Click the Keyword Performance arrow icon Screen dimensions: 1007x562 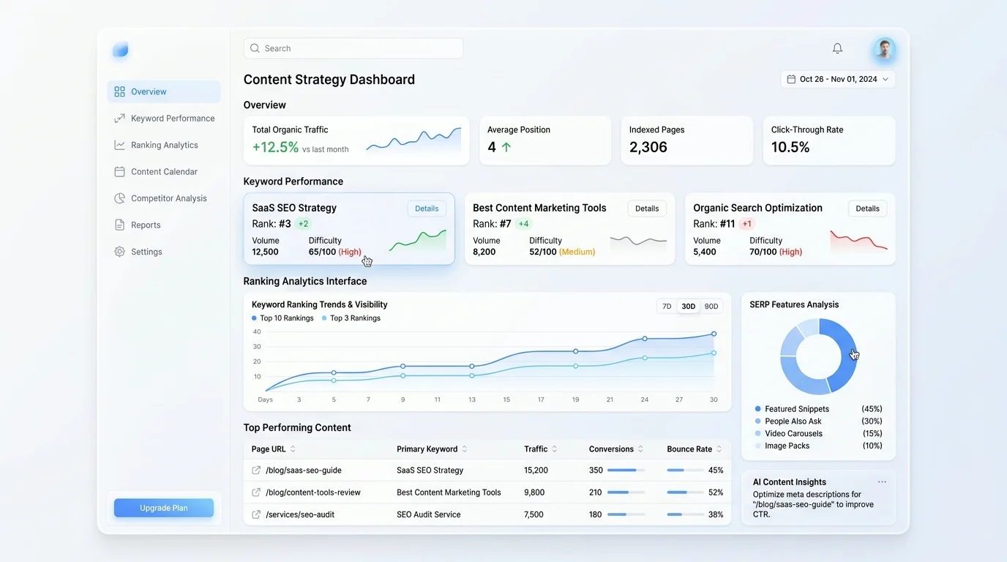click(119, 119)
